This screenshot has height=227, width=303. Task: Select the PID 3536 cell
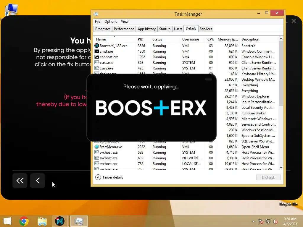tap(141, 46)
